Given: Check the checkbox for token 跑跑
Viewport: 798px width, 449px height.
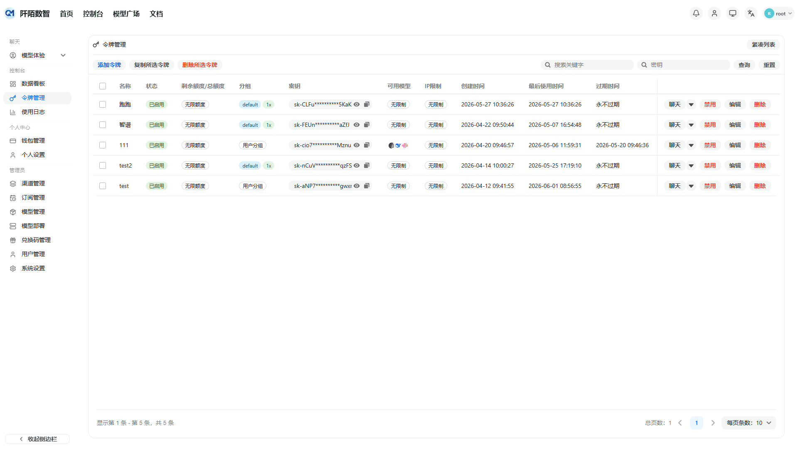Looking at the screenshot, I should pos(103,104).
